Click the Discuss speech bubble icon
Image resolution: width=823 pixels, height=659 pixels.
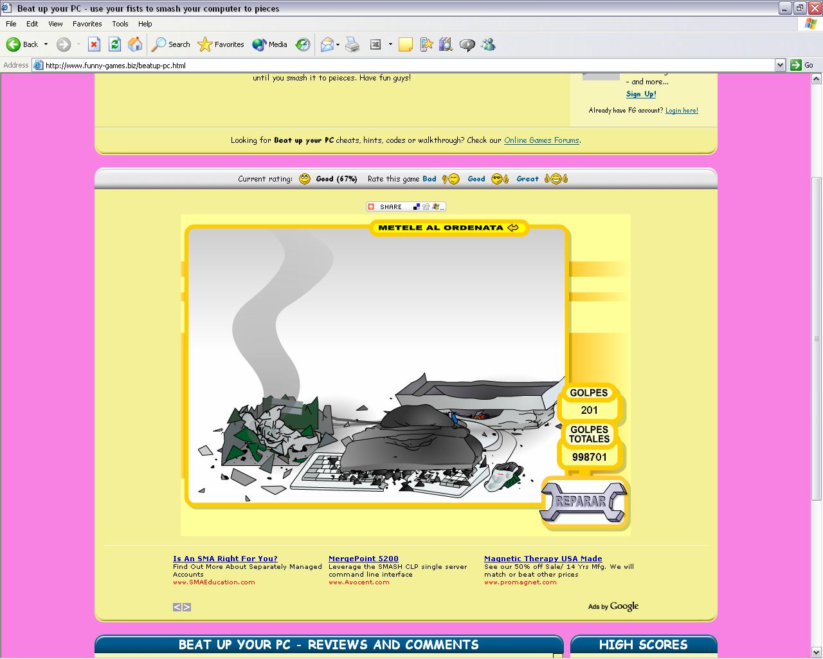click(467, 44)
